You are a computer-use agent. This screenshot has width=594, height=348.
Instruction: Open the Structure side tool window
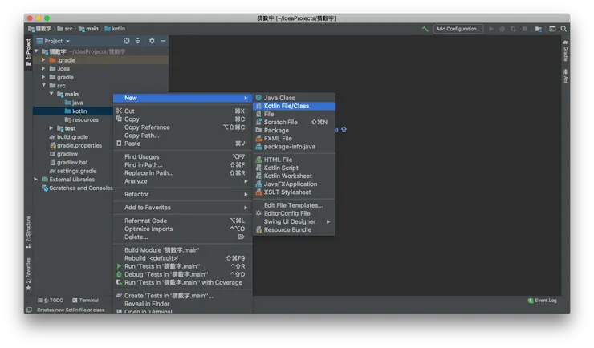pos(28,229)
